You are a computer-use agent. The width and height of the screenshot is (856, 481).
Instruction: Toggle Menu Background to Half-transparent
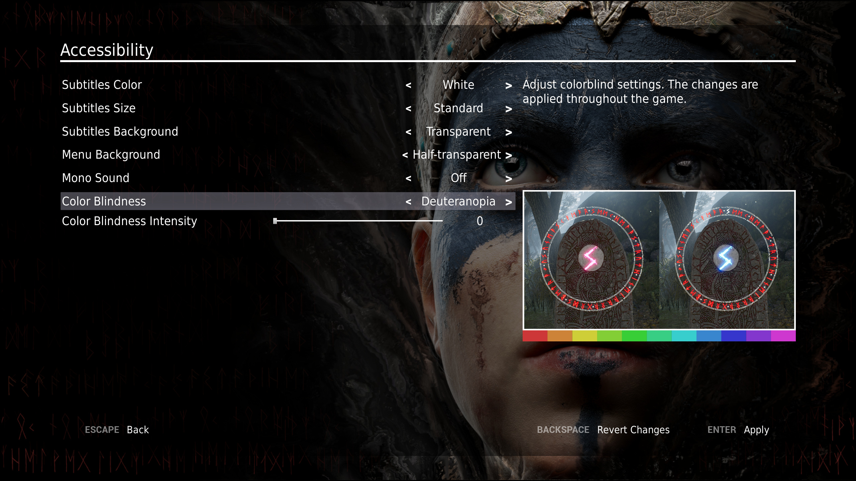[x=458, y=154]
